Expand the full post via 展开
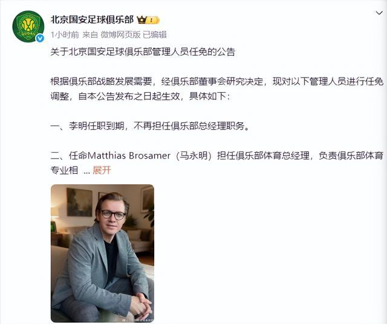This screenshot has width=387, height=324. pos(102,170)
